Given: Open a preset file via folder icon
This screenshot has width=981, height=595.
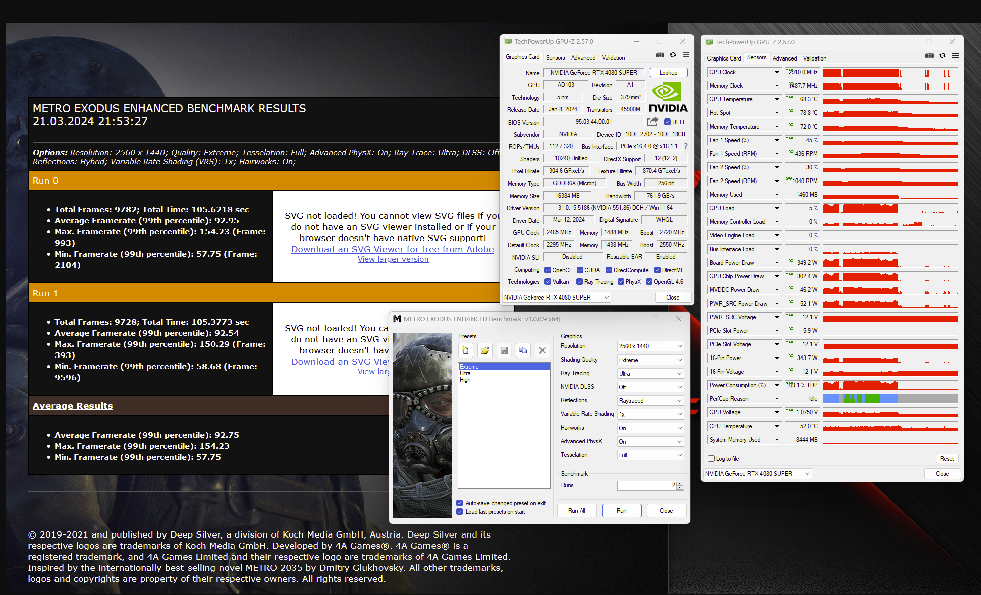Looking at the screenshot, I should (484, 350).
